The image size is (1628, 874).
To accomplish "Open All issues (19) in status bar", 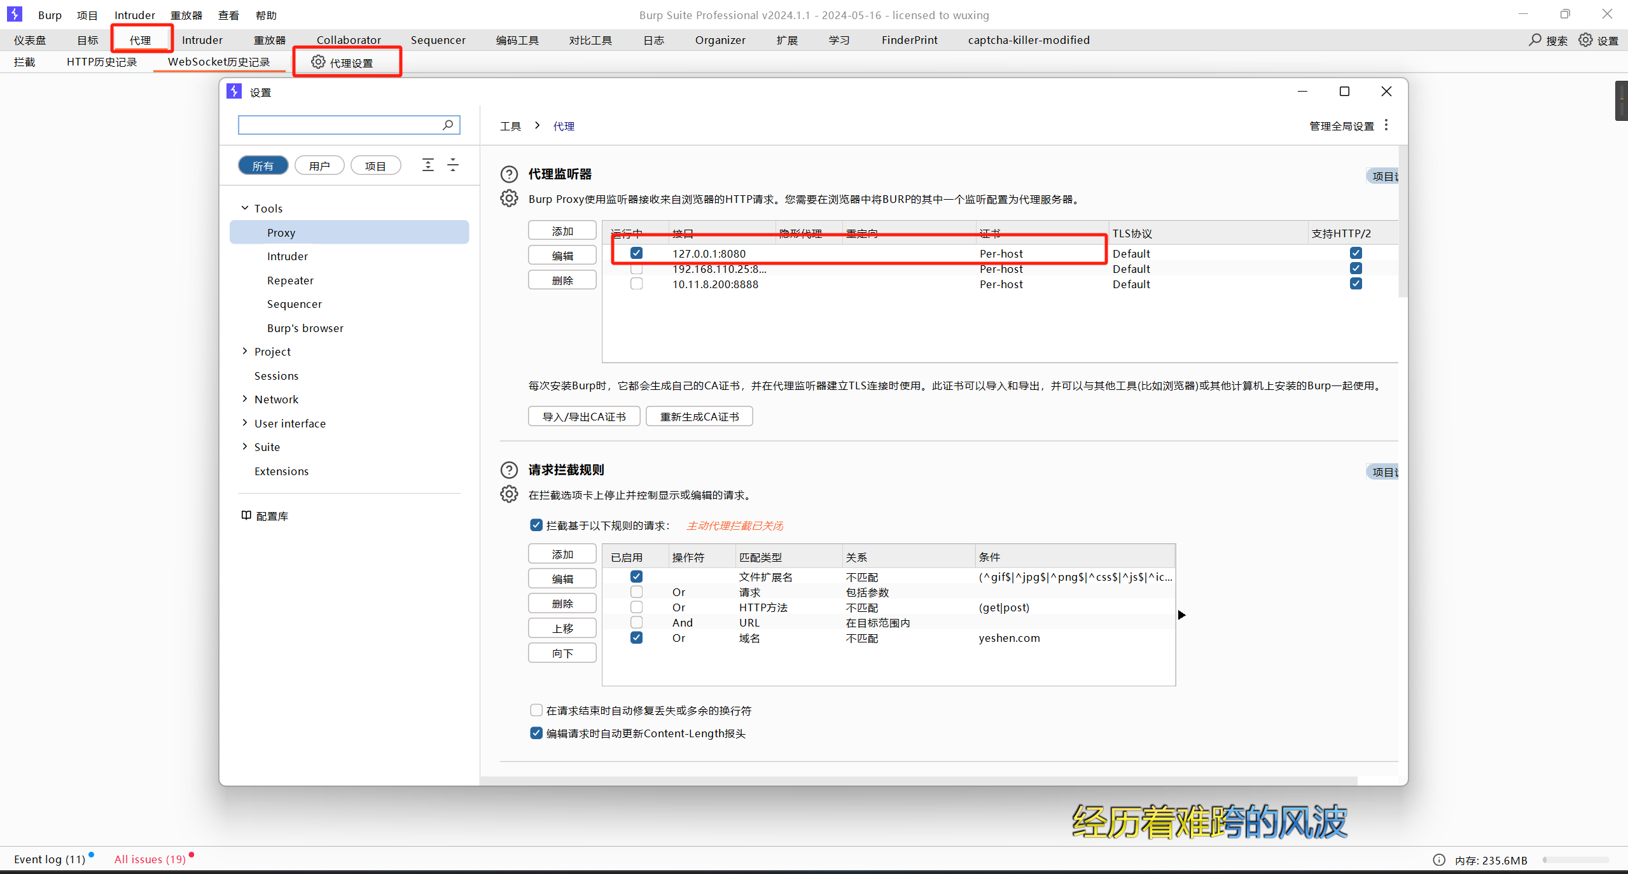I will tap(150, 859).
